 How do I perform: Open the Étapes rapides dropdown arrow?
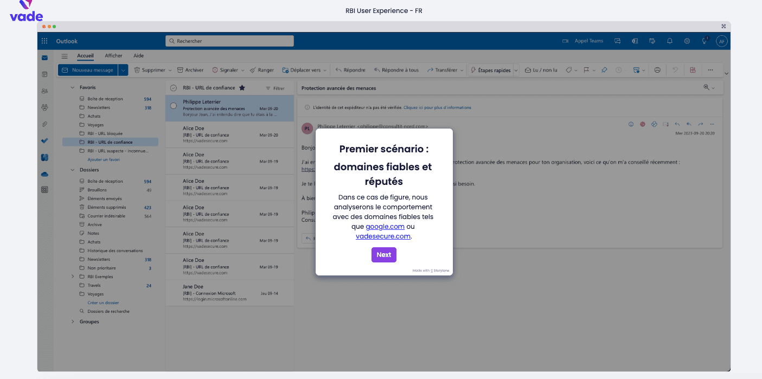click(516, 70)
